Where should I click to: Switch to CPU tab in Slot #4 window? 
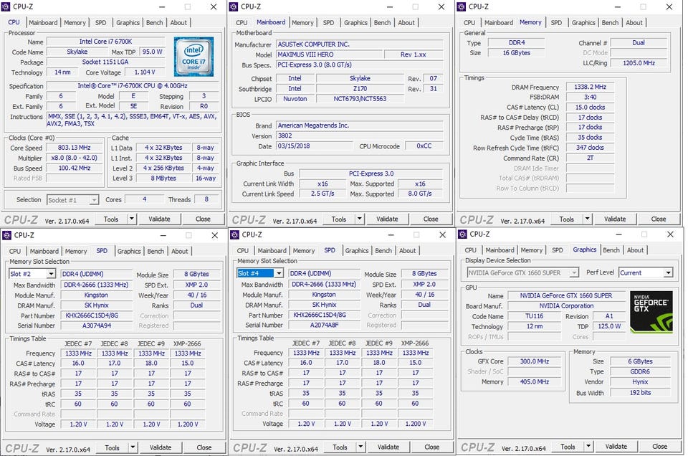(243, 251)
